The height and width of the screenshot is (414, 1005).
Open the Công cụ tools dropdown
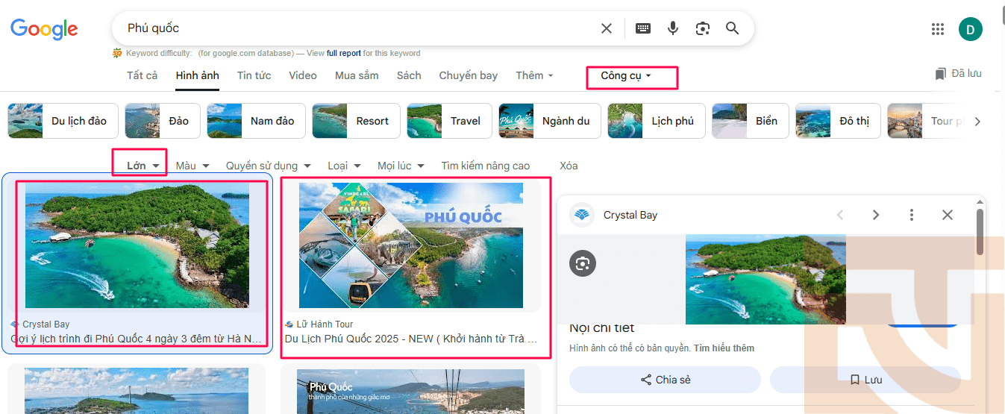[626, 75]
